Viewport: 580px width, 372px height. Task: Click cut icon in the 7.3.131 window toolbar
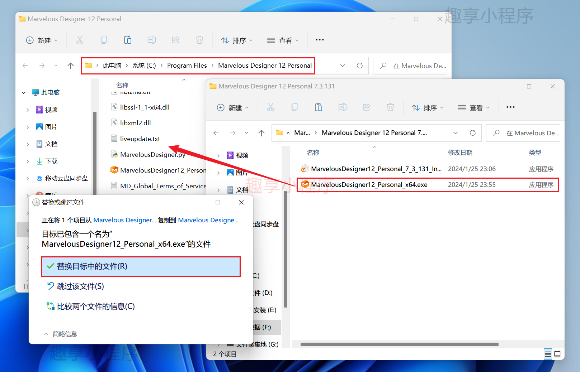(270, 107)
